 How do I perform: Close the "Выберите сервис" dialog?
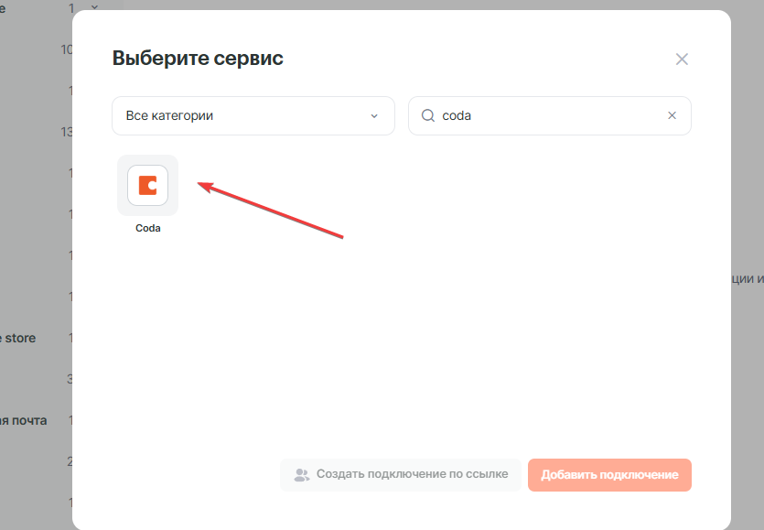(682, 59)
